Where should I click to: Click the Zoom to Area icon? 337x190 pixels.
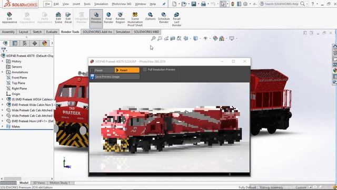(x=160, y=39)
